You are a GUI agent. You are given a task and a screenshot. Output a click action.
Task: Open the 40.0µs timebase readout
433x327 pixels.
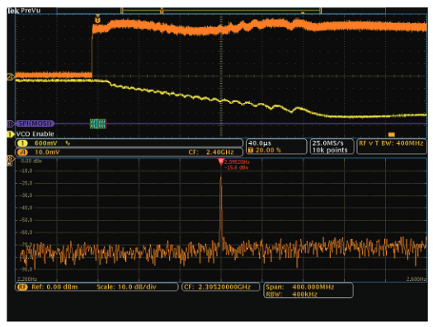[276, 147]
